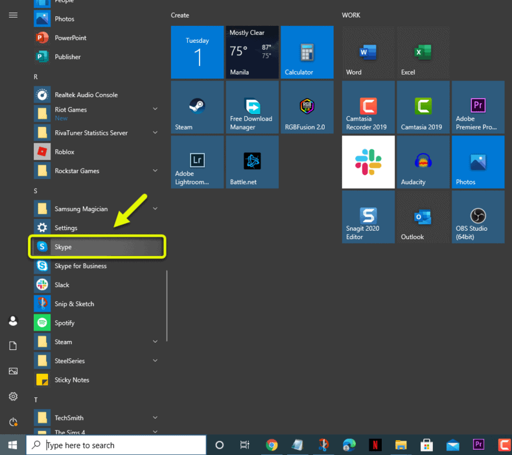Rename the Create tile group
512x455 pixels.
coord(180,16)
